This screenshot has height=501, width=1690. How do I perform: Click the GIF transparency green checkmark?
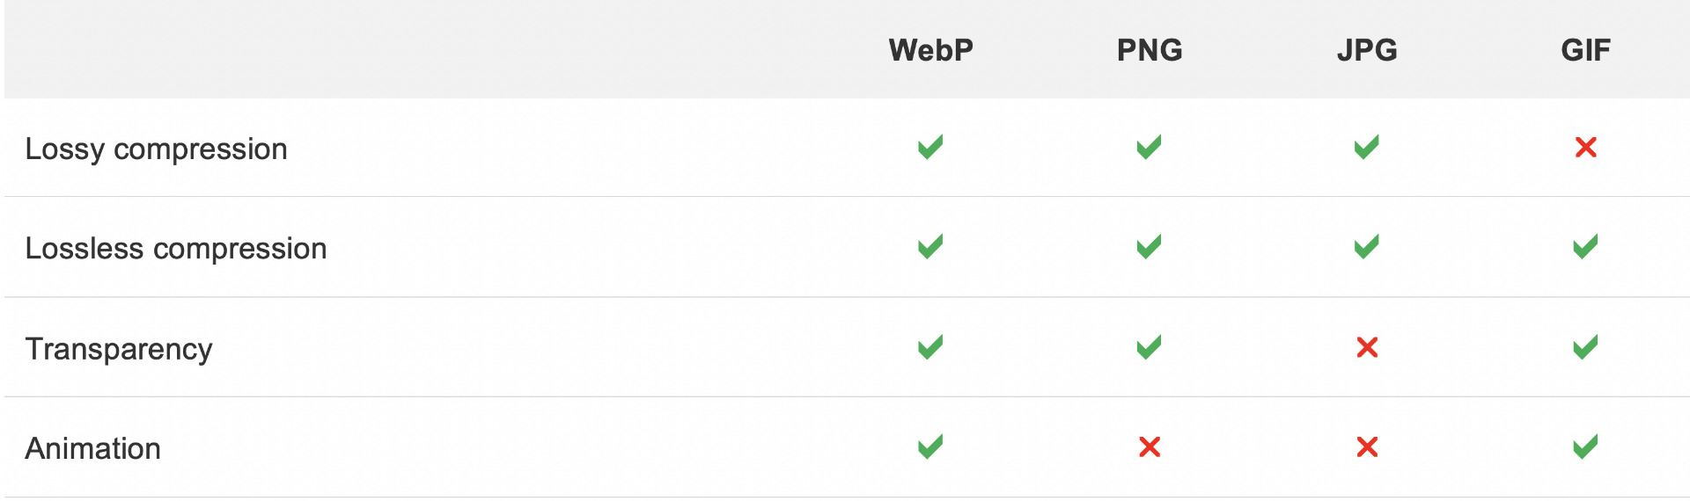[1585, 347]
